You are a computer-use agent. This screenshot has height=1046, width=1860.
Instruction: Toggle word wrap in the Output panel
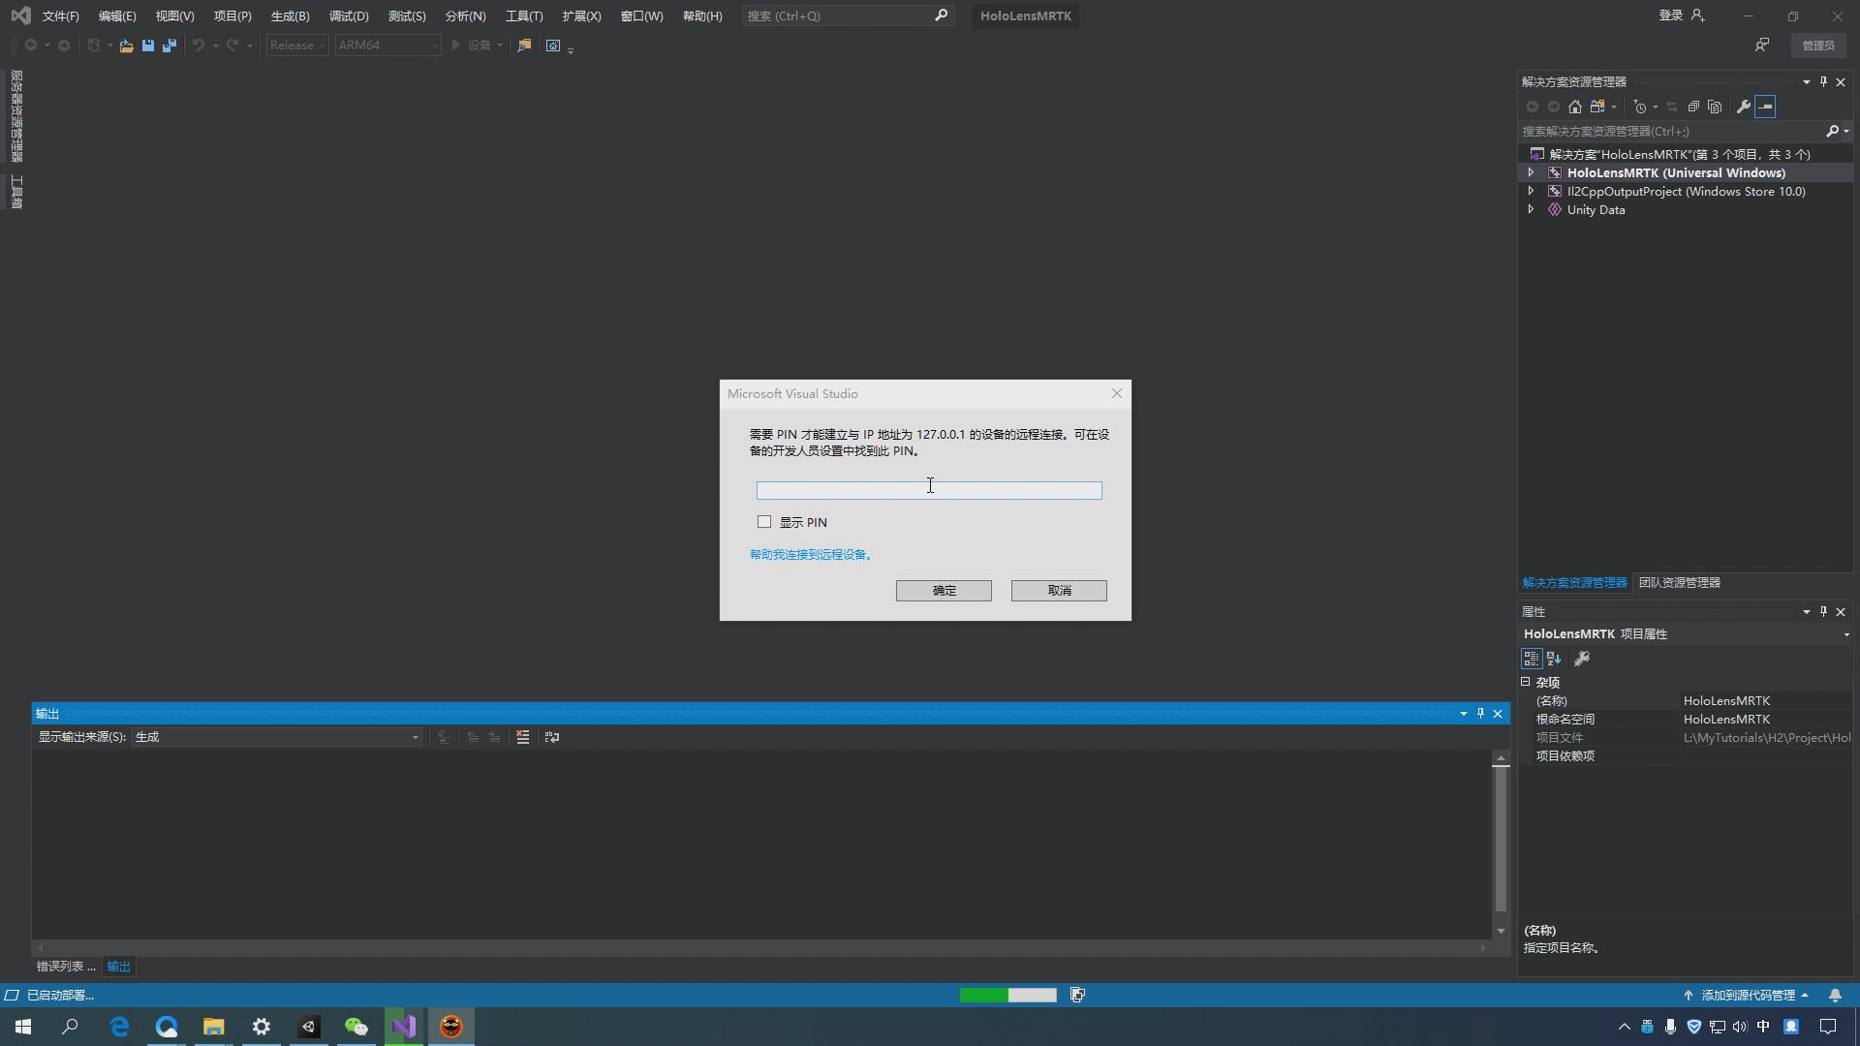click(552, 737)
